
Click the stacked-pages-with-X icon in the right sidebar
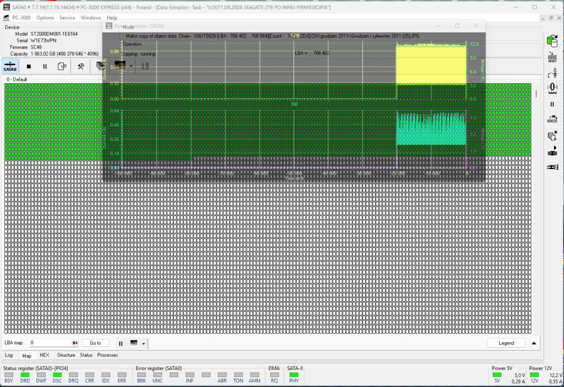click(x=552, y=135)
